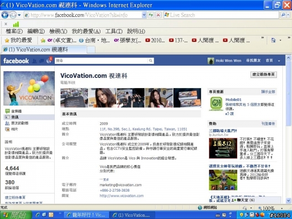Expand the favorites bar overflow chevron
The height and width of the screenshot is (219, 292).
click(x=262, y=38)
